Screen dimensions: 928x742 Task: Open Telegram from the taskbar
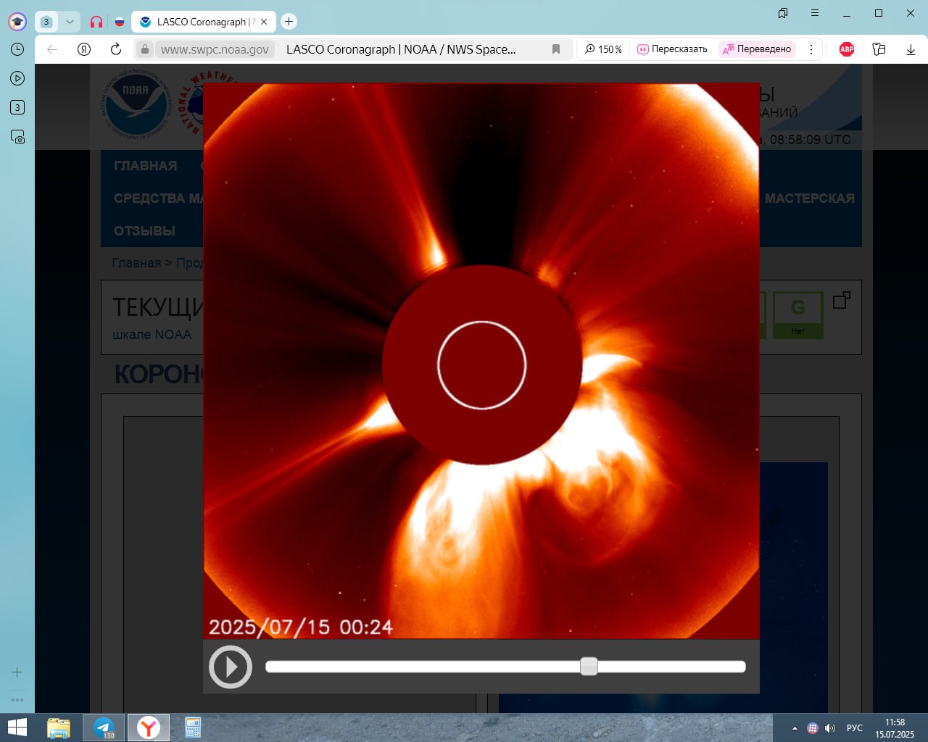[104, 728]
